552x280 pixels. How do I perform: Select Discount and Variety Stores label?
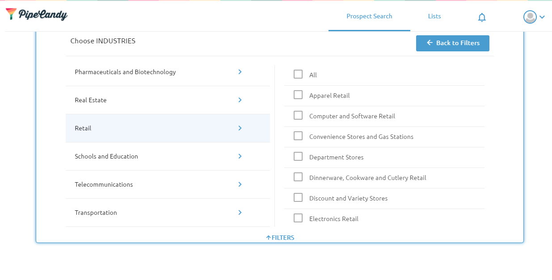pos(348,198)
